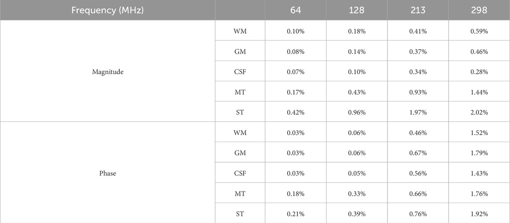Click the Magnitude row group label
This screenshot has width=510, height=223.
[107, 72]
